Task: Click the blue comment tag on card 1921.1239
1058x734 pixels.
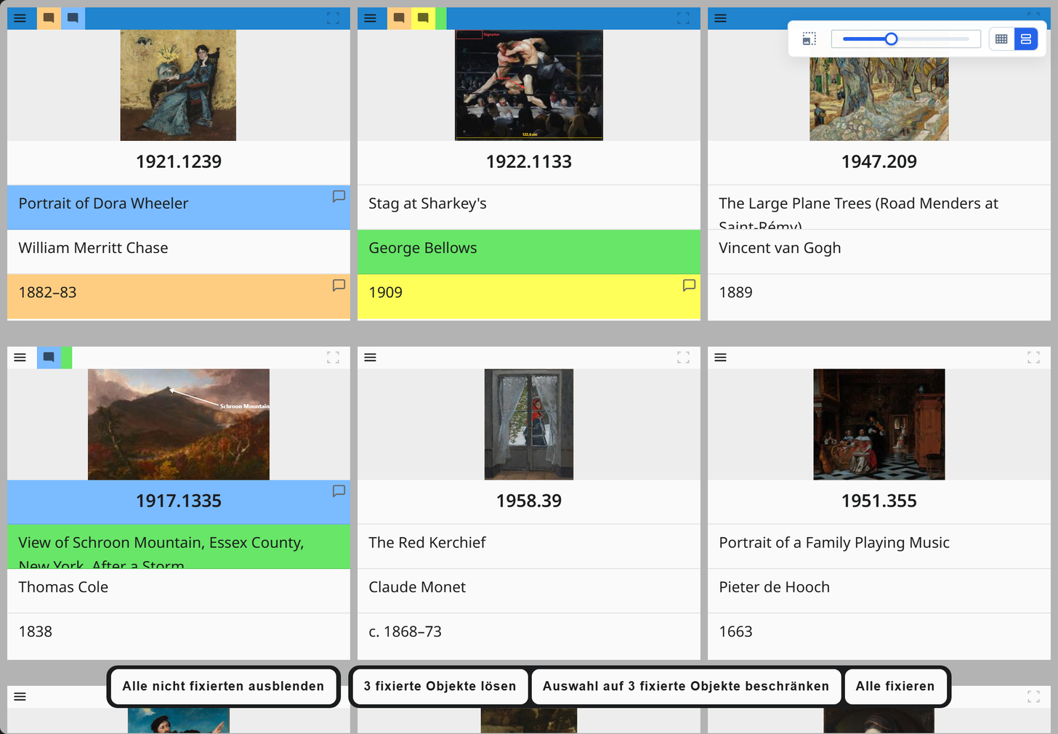Action: coord(73,18)
